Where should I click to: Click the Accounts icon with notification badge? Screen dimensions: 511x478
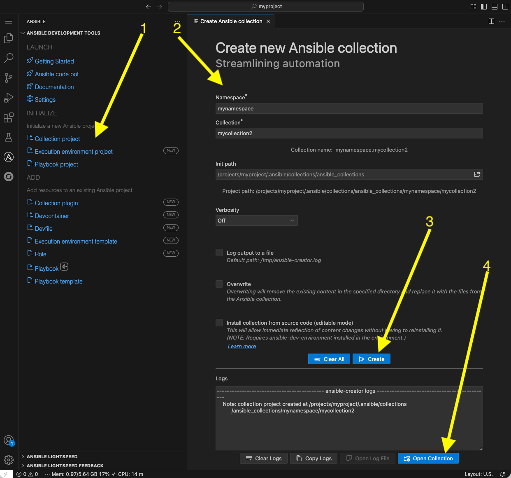point(9,441)
